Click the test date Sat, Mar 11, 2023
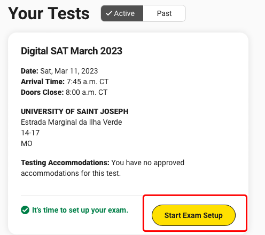The height and width of the screenshot is (235, 265). click(69, 71)
